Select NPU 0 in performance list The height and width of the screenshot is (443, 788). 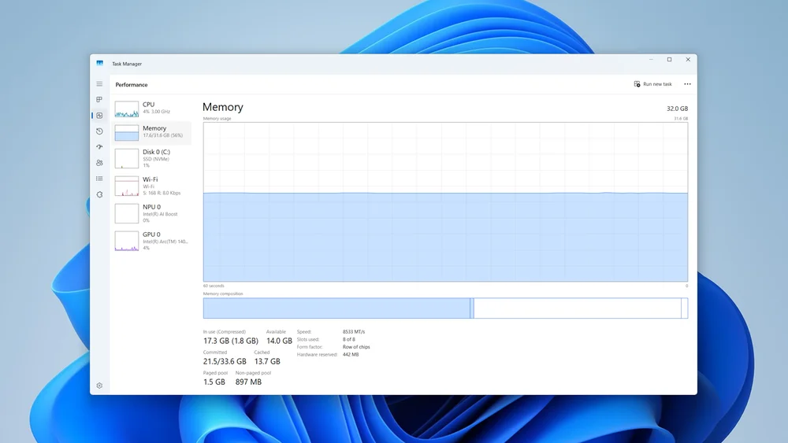point(152,213)
